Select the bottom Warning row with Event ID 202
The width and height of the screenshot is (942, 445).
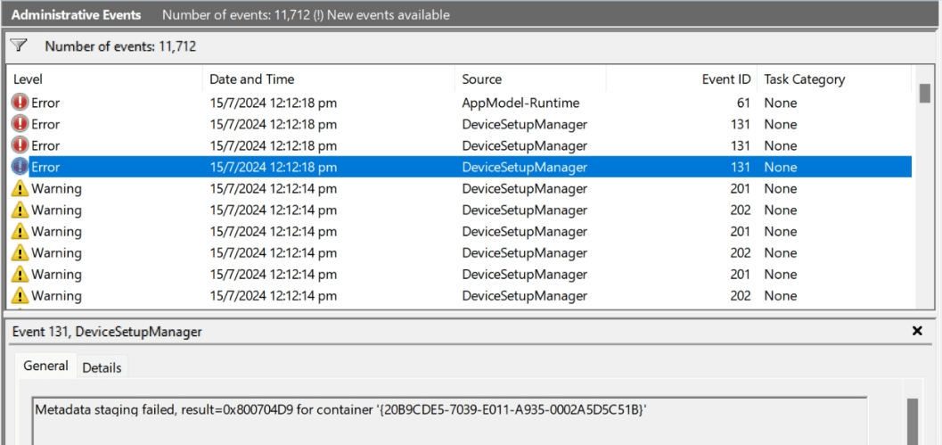click(x=462, y=296)
